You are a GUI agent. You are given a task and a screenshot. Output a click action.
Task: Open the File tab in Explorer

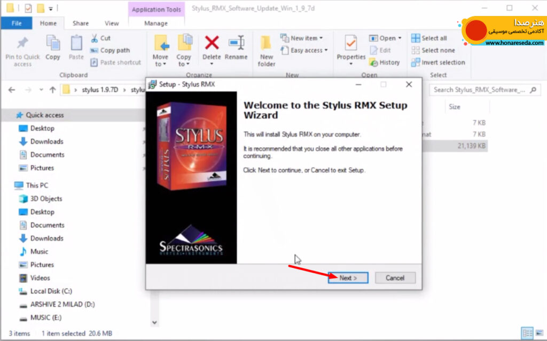tap(17, 23)
